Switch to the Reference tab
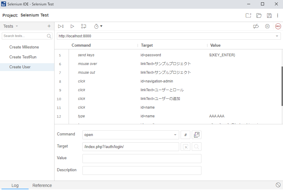The image size is (283, 192). point(42,185)
